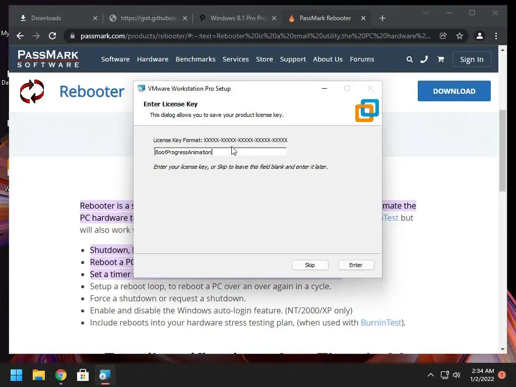The width and height of the screenshot is (516, 387).
Task: Open the Support menu item
Action: click(x=293, y=59)
